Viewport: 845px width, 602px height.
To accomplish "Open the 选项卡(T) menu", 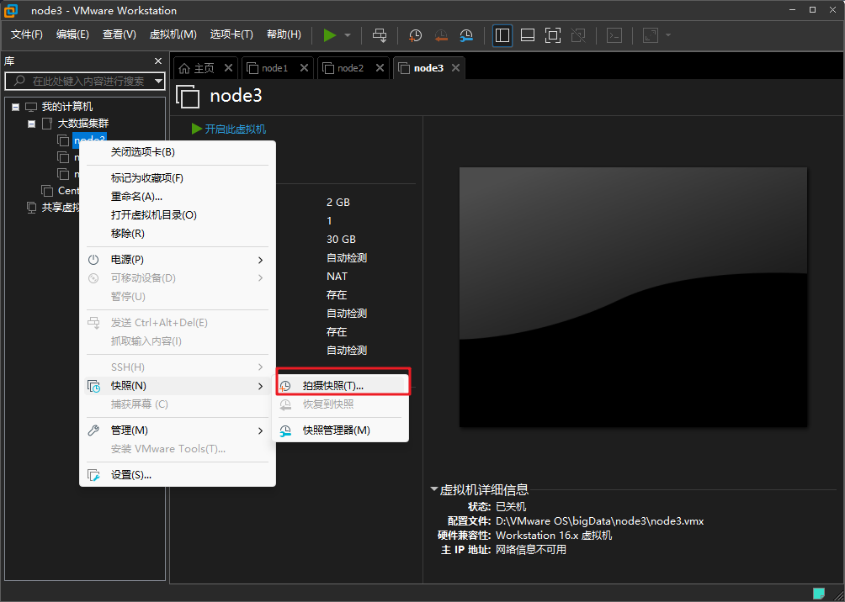I will pos(231,34).
